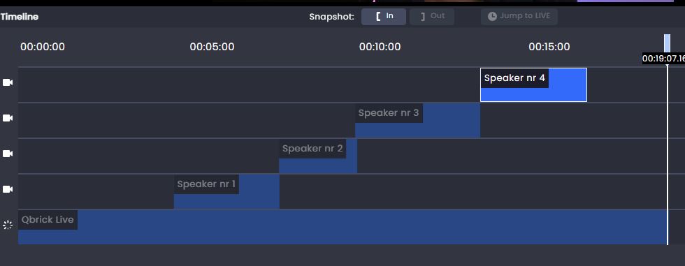685x266 pixels.
Task: Select the Speaker nr 1 clip
Action: point(226,192)
